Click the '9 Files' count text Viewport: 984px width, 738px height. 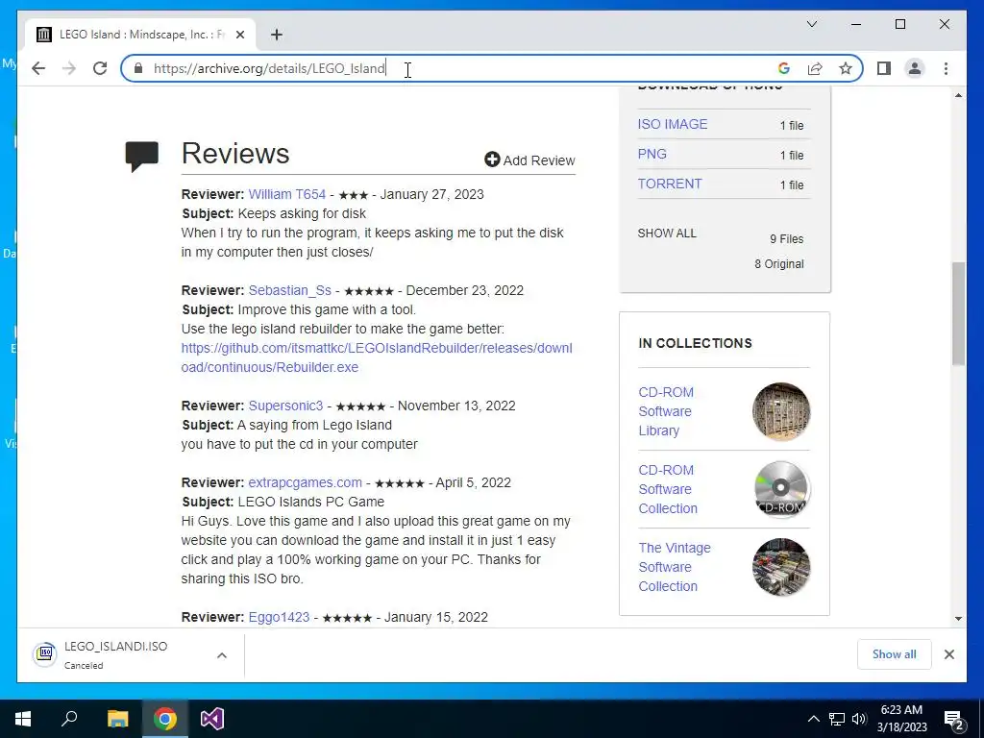786,239
